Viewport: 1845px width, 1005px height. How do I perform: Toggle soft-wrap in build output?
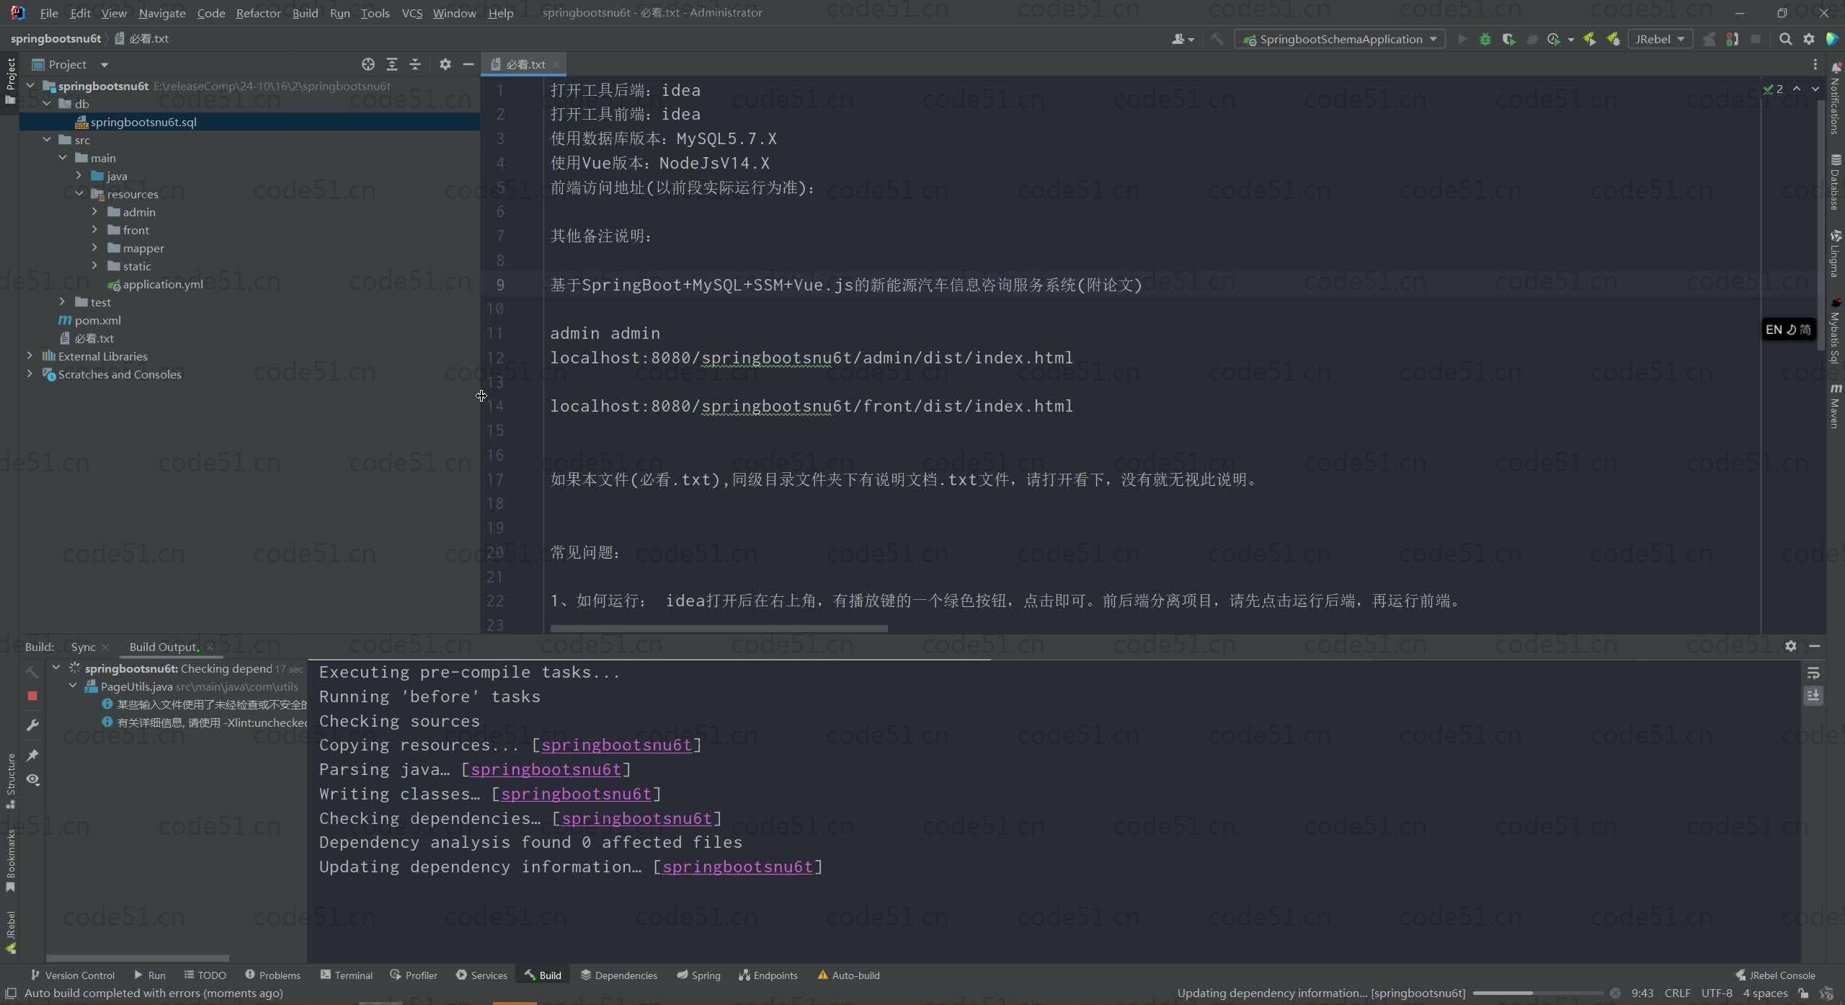[x=1813, y=673]
